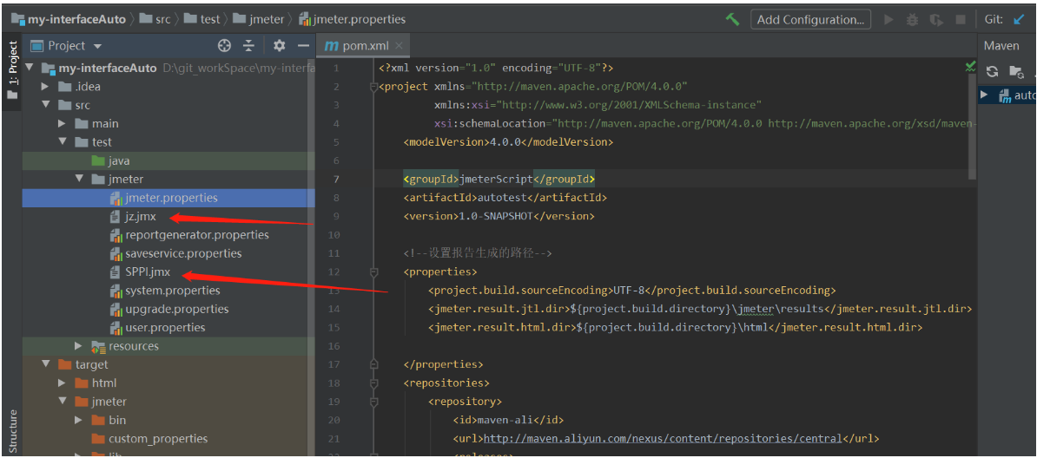Open the Project view dropdown
The width and height of the screenshot is (1037, 458).
coord(97,46)
